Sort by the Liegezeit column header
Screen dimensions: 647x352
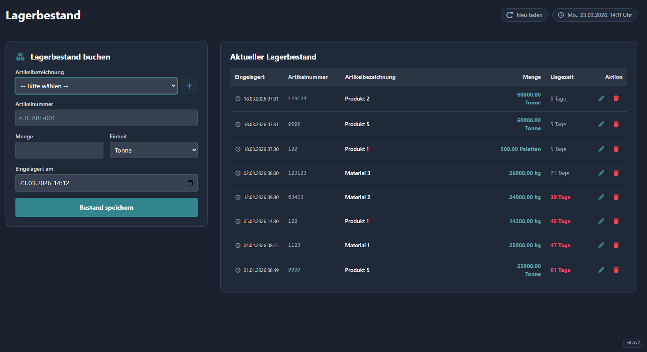(x=562, y=77)
